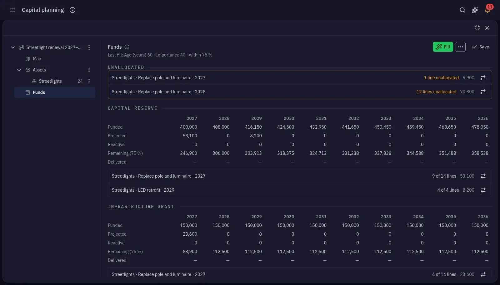Save the funds allocation
Image resolution: width=500 pixels, height=285 pixels.
481,47
